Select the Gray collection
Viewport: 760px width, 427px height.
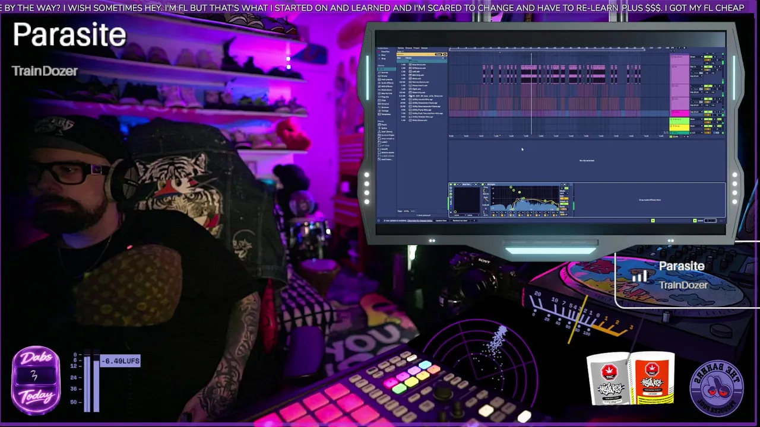click(382, 59)
